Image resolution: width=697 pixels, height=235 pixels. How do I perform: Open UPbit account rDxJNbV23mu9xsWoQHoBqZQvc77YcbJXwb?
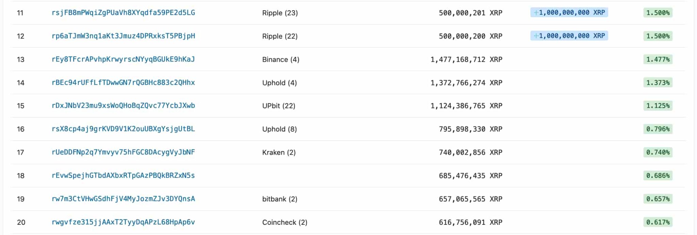[x=123, y=106]
